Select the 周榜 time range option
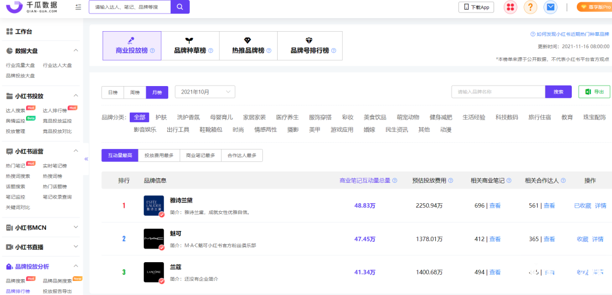 click(135, 92)
